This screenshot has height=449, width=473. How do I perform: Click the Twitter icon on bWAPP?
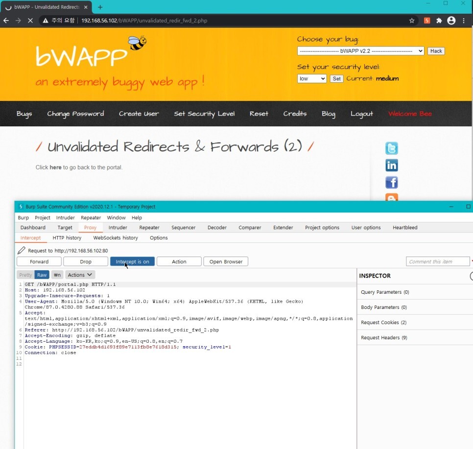pos(392,148)
